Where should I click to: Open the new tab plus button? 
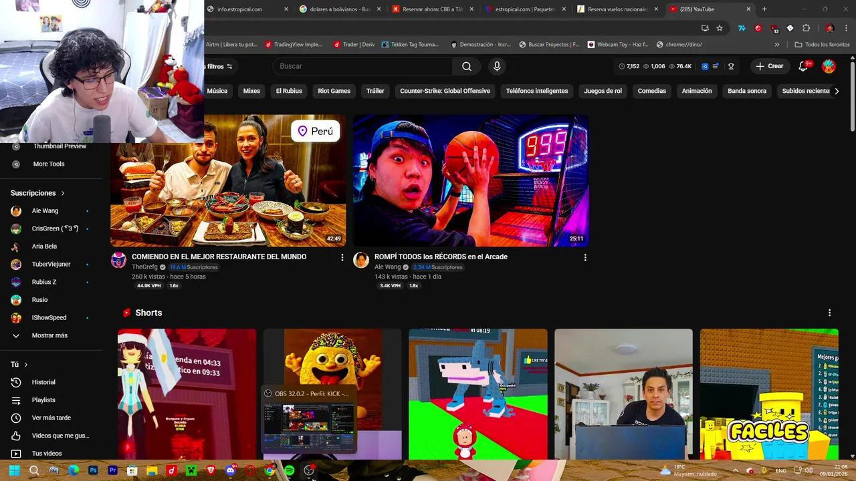click(764, 9)
